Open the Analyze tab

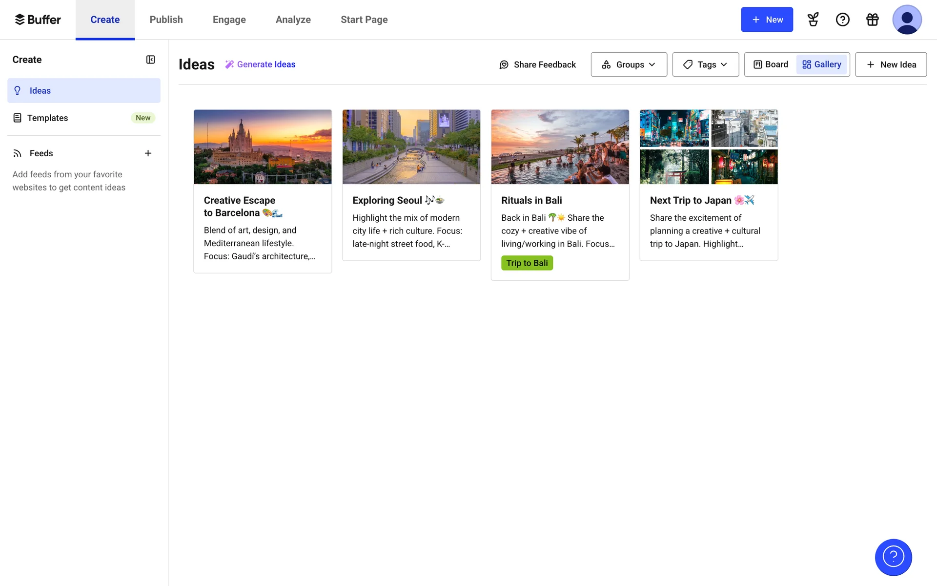pyautogui.click(x=293, y=20)
